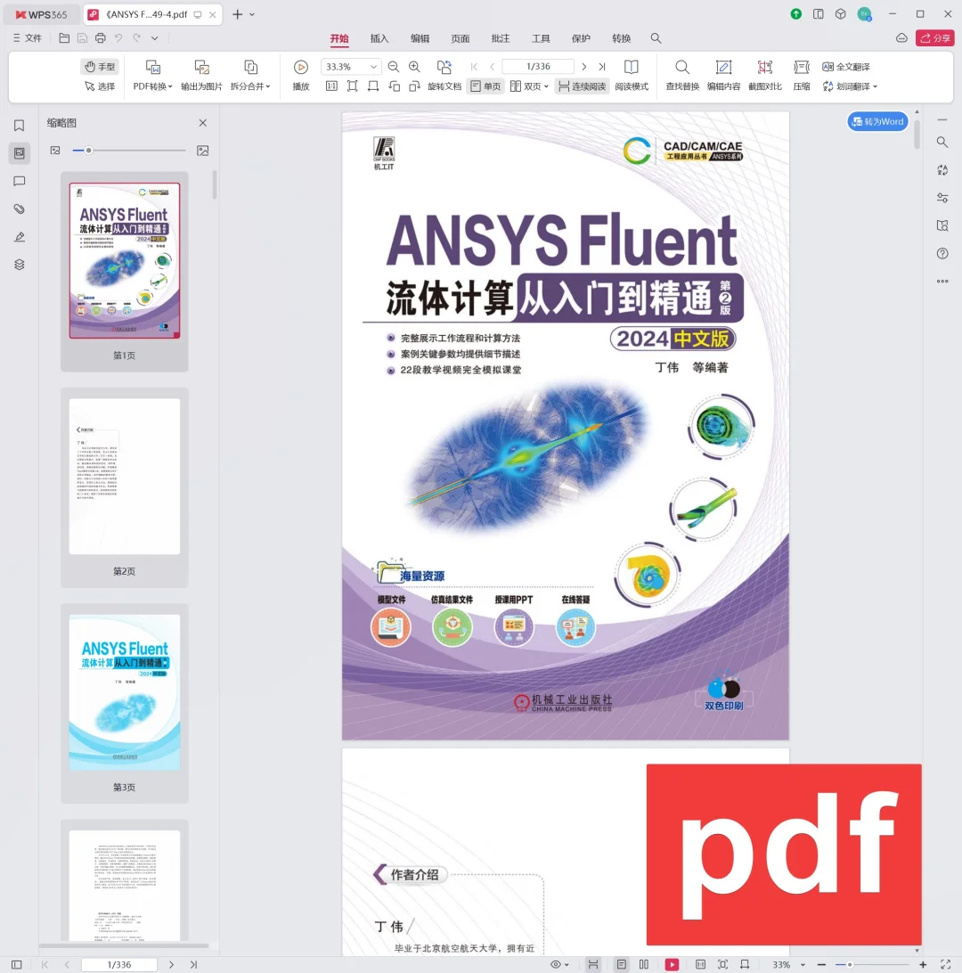Switch to the 批注 ribbon tab
This screenshot has height=973, width=962.
(500, 38)
